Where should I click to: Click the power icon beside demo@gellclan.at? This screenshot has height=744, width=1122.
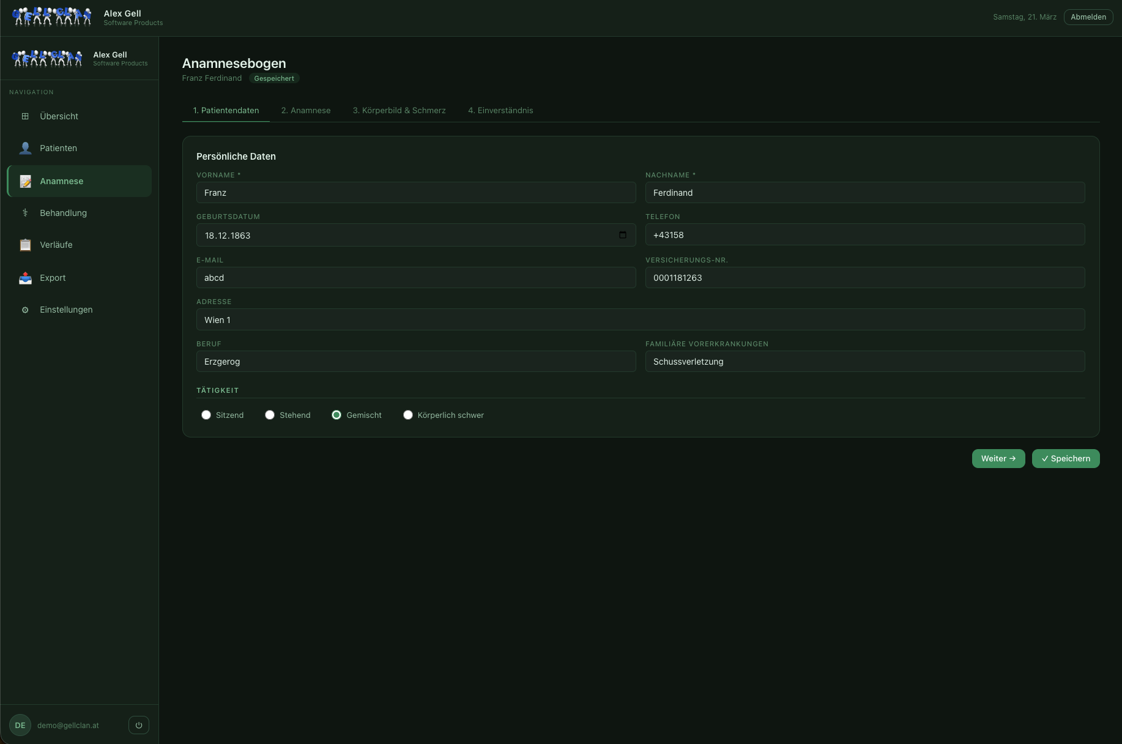point(139,725)
